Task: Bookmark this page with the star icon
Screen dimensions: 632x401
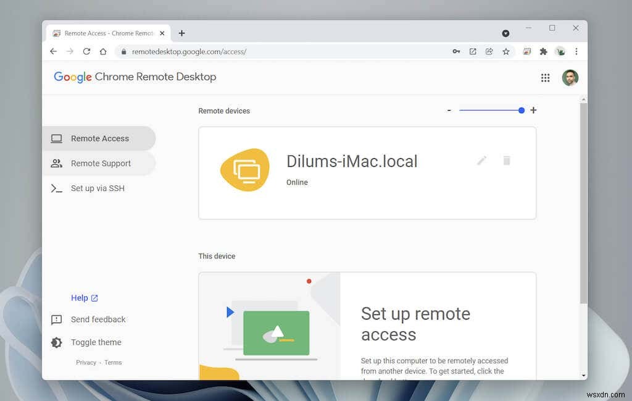Action: point(506,51)
